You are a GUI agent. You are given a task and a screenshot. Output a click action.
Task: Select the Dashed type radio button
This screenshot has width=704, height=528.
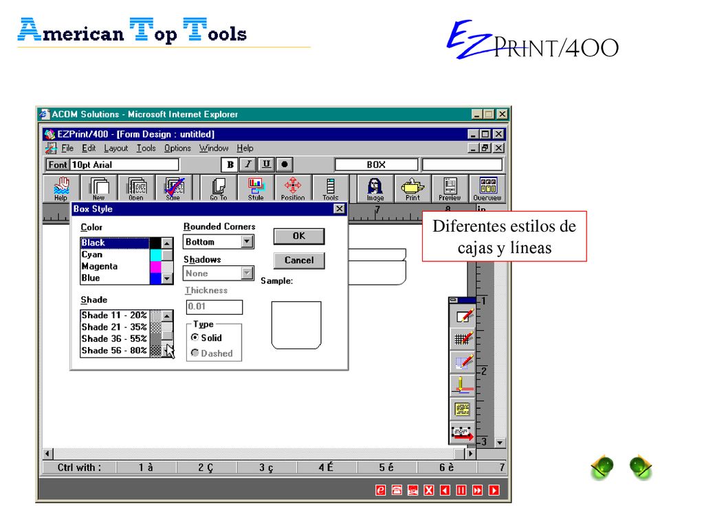tap(195, 353)
